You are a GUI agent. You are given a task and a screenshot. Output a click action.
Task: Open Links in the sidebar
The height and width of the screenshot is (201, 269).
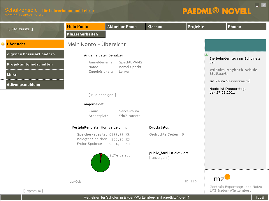(x=35, y=74)
